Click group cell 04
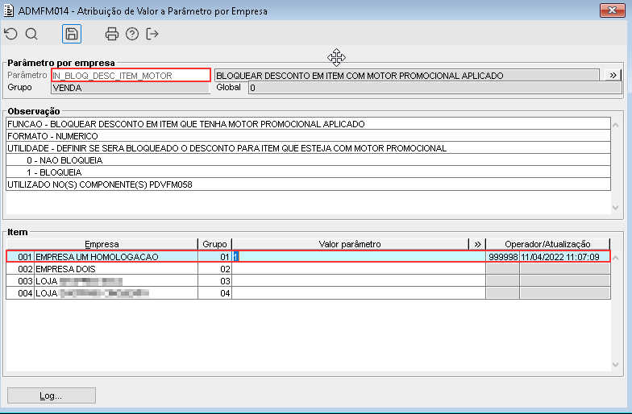 [214, 293]
